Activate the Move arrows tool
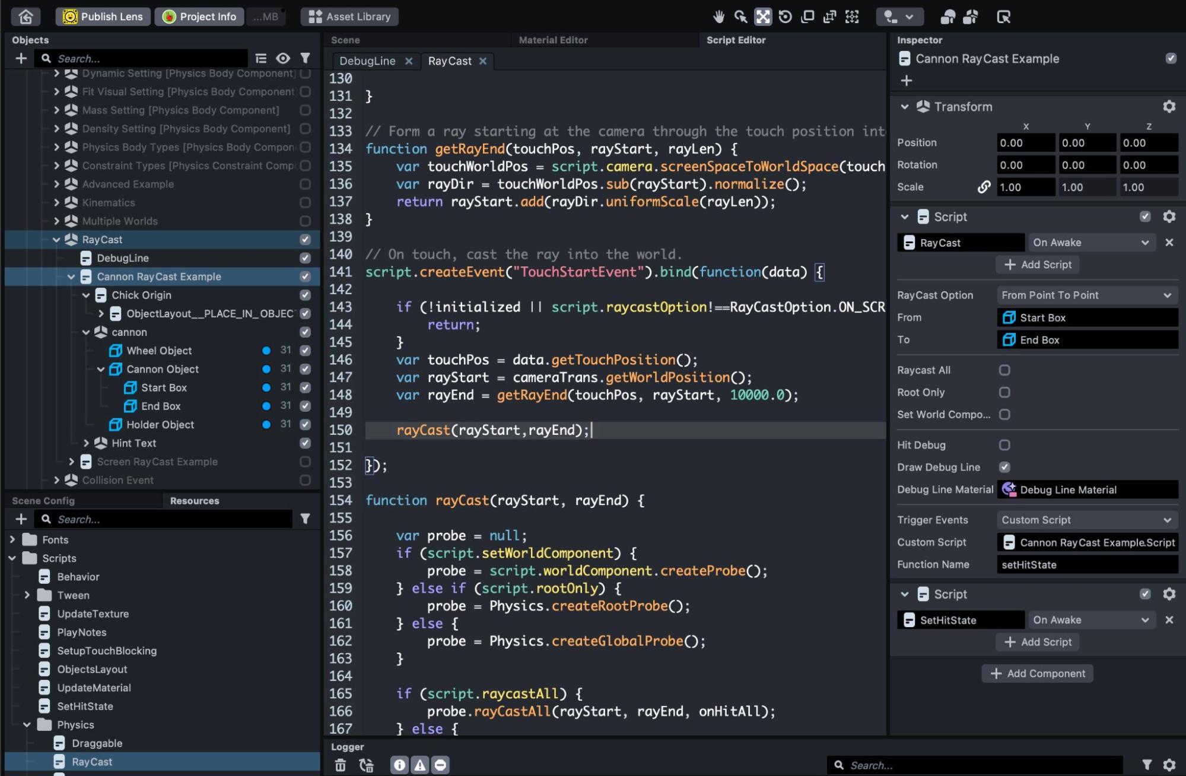 tap(763, 17)
